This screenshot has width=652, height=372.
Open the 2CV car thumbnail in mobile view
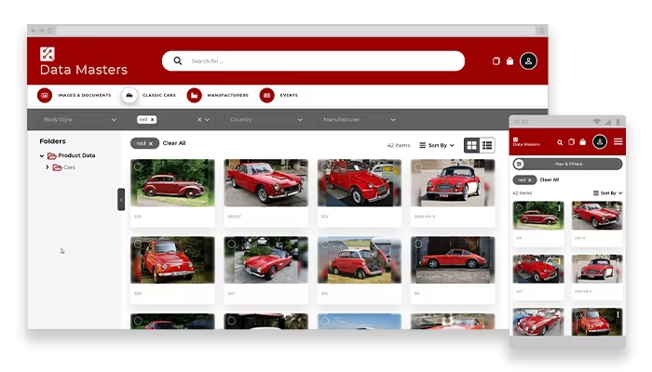538,269
